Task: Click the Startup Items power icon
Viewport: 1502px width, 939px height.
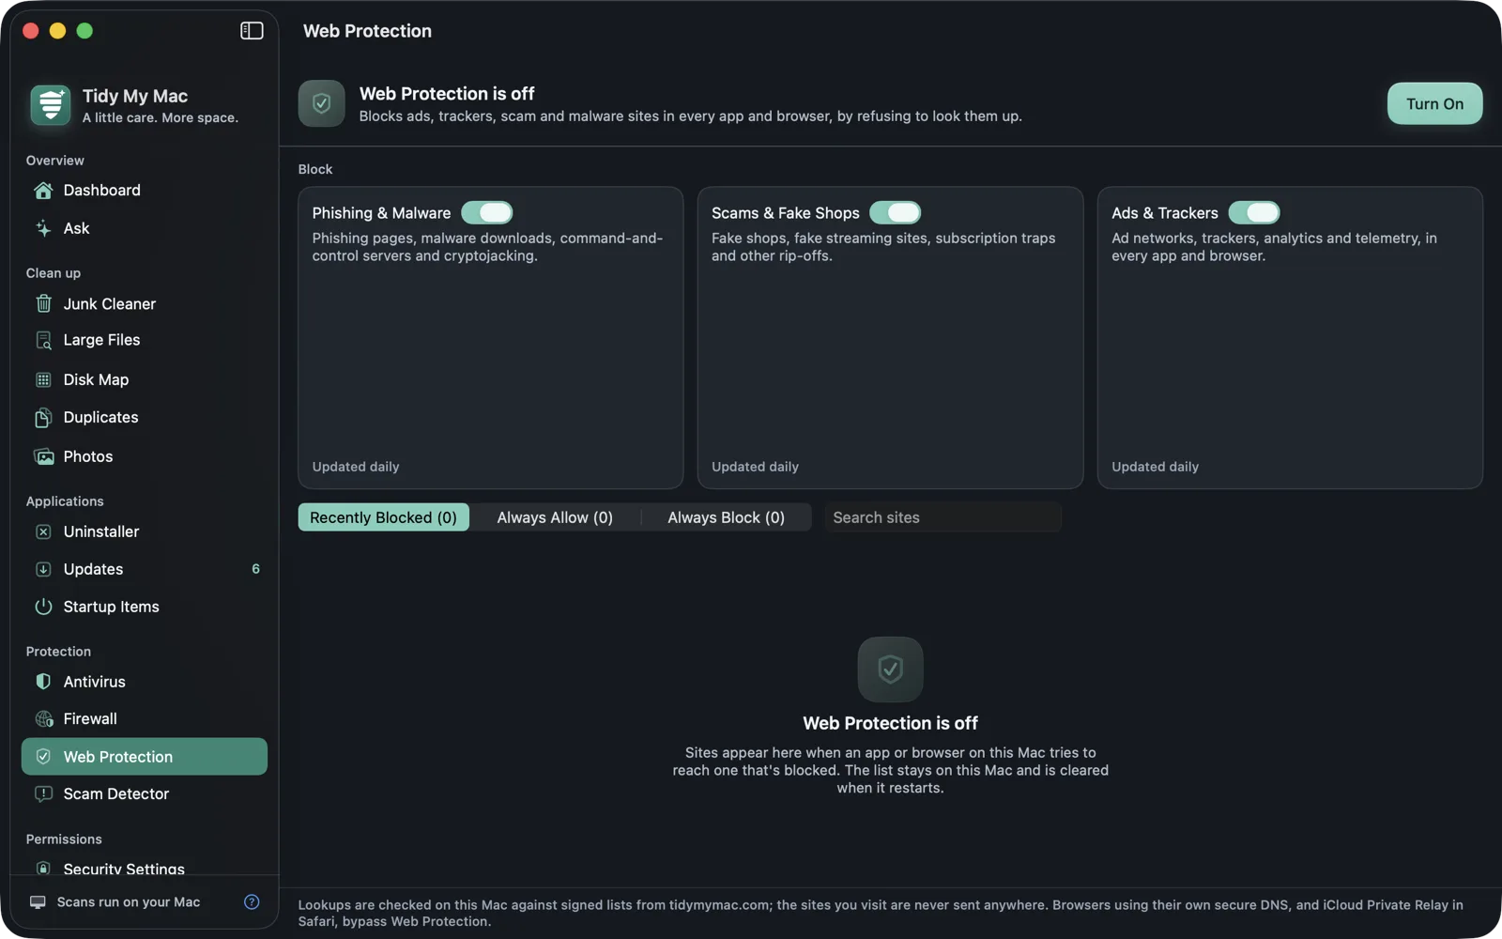Action: tap(43, 607)
